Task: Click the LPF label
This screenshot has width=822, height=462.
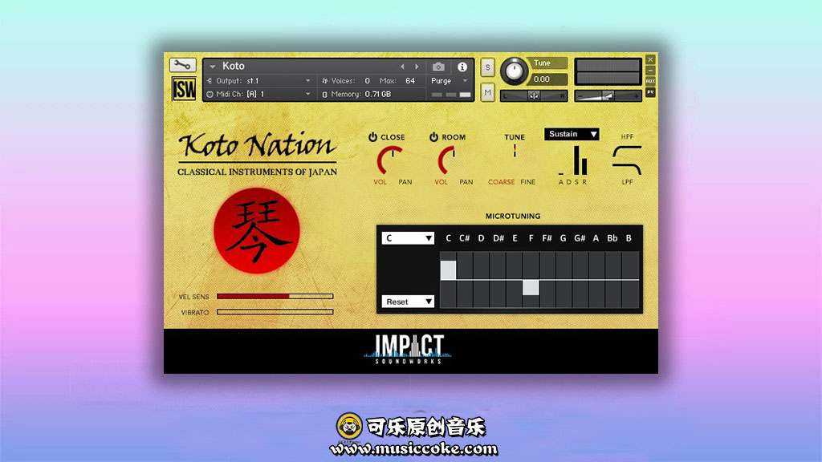Action: coord(627,182)
